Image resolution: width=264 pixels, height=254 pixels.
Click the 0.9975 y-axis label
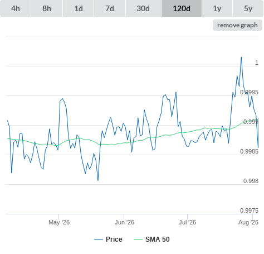coord(249,210)
